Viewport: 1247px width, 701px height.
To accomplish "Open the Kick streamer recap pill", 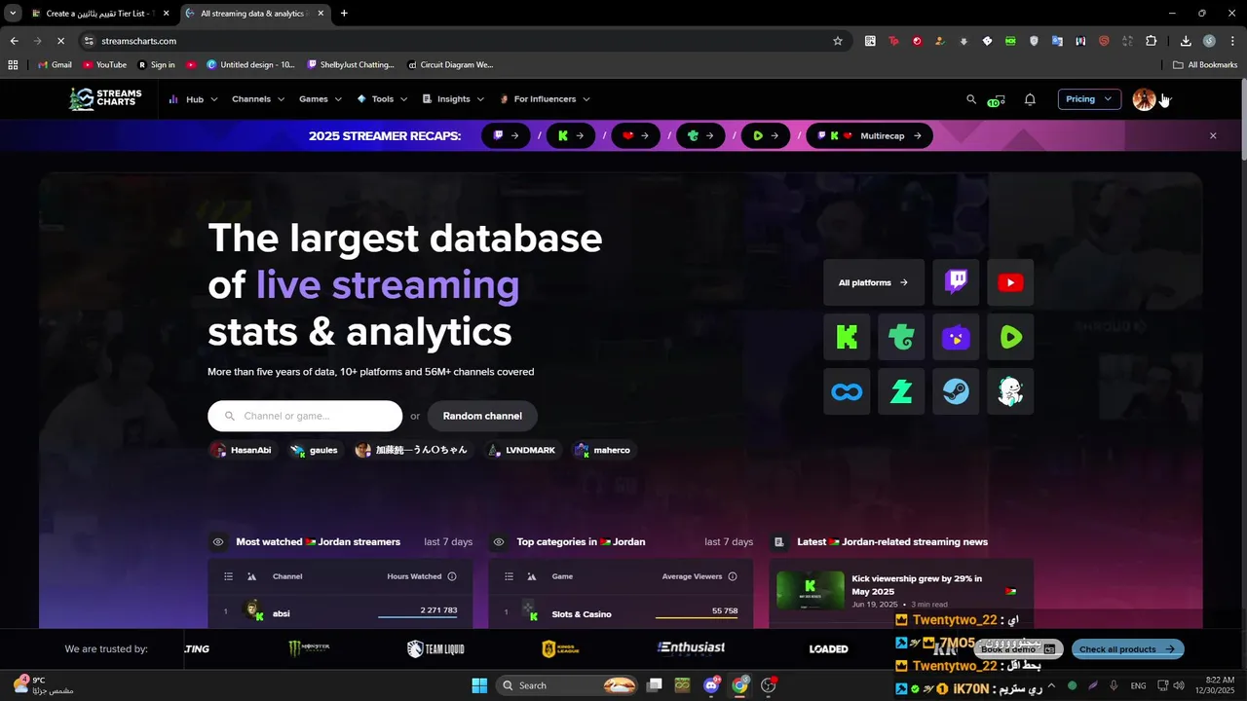I will coord(571,136).
